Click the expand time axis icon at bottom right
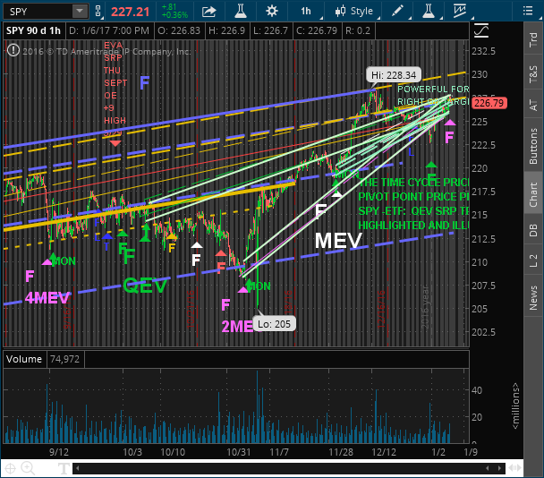The width and height of the screenshot is (544, 478). coord(515,468)
